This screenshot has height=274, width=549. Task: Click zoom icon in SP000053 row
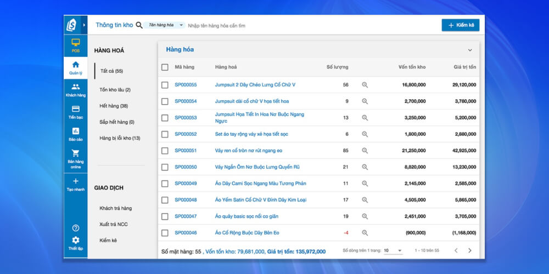[365, 118]
